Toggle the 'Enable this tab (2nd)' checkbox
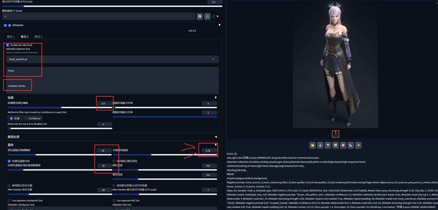The image size is (438, 210). coord(8,45)
